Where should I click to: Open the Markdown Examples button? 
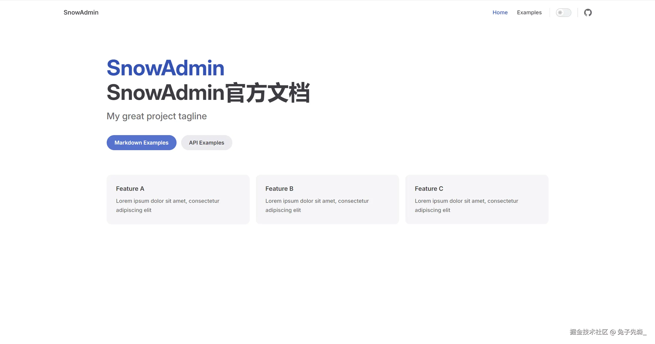tap(141, 143)
